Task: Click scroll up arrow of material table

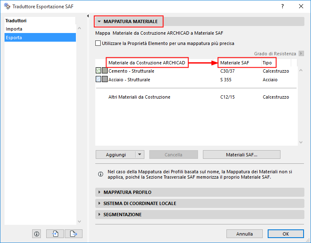Action: [x=301, y=70]
